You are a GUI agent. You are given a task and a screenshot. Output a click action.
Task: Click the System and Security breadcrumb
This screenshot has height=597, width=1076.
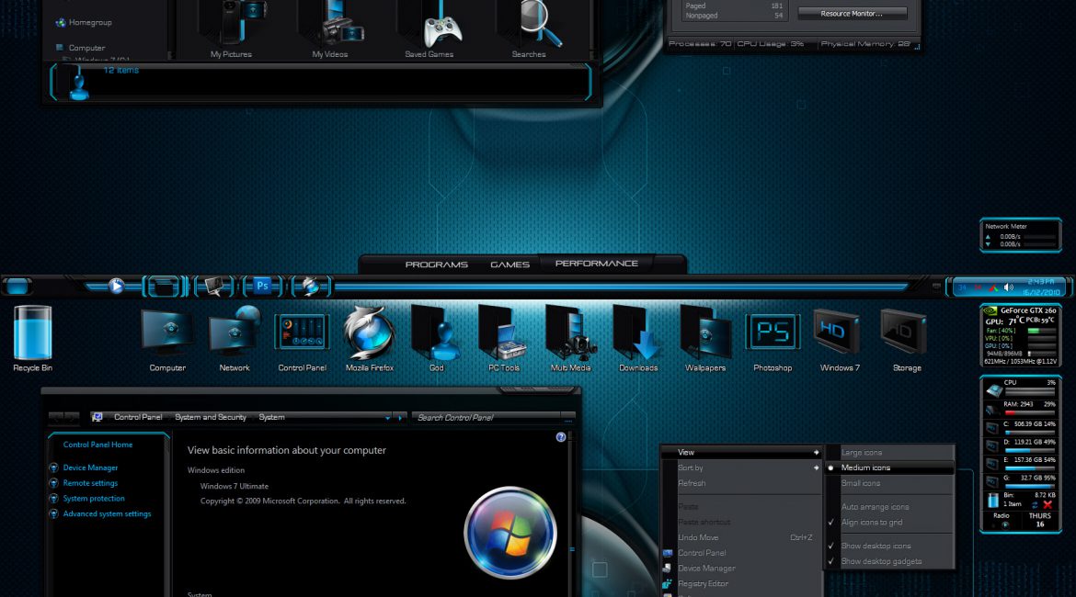(x=210, y=417)
